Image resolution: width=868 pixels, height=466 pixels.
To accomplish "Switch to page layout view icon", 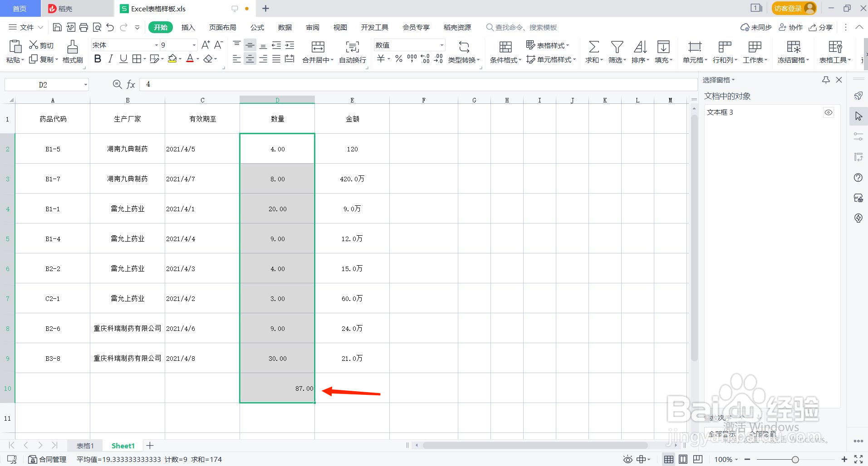I will coord(683,459).
